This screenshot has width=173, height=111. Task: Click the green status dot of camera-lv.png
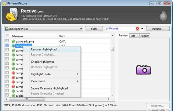tap(13, 41)
